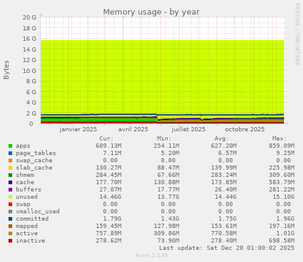Viewport: 303px width, 262px height.
Task: Click the 20 G axis label
Action: click(x=29, y=18)
